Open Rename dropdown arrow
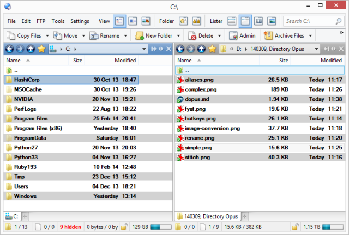Viewport: 349px width, 235px height. pos(125,36)
